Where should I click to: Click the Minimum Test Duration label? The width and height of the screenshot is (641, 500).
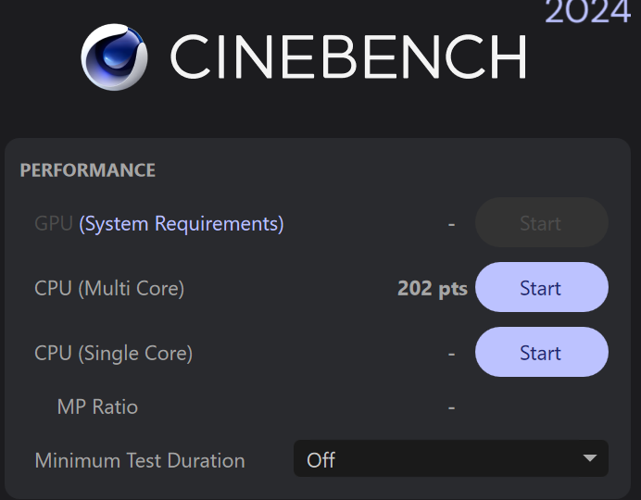(140, 460)
